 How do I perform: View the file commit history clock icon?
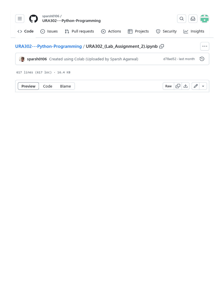tap(202, 59)
